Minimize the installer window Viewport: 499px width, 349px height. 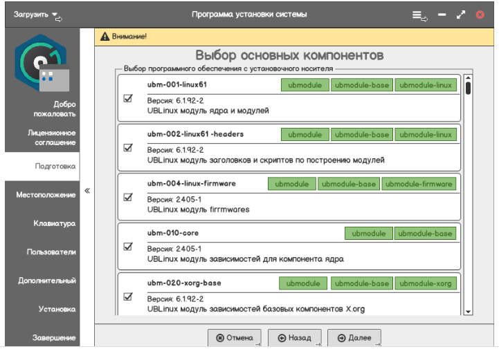pyautogui.click(x=442, y=15)
